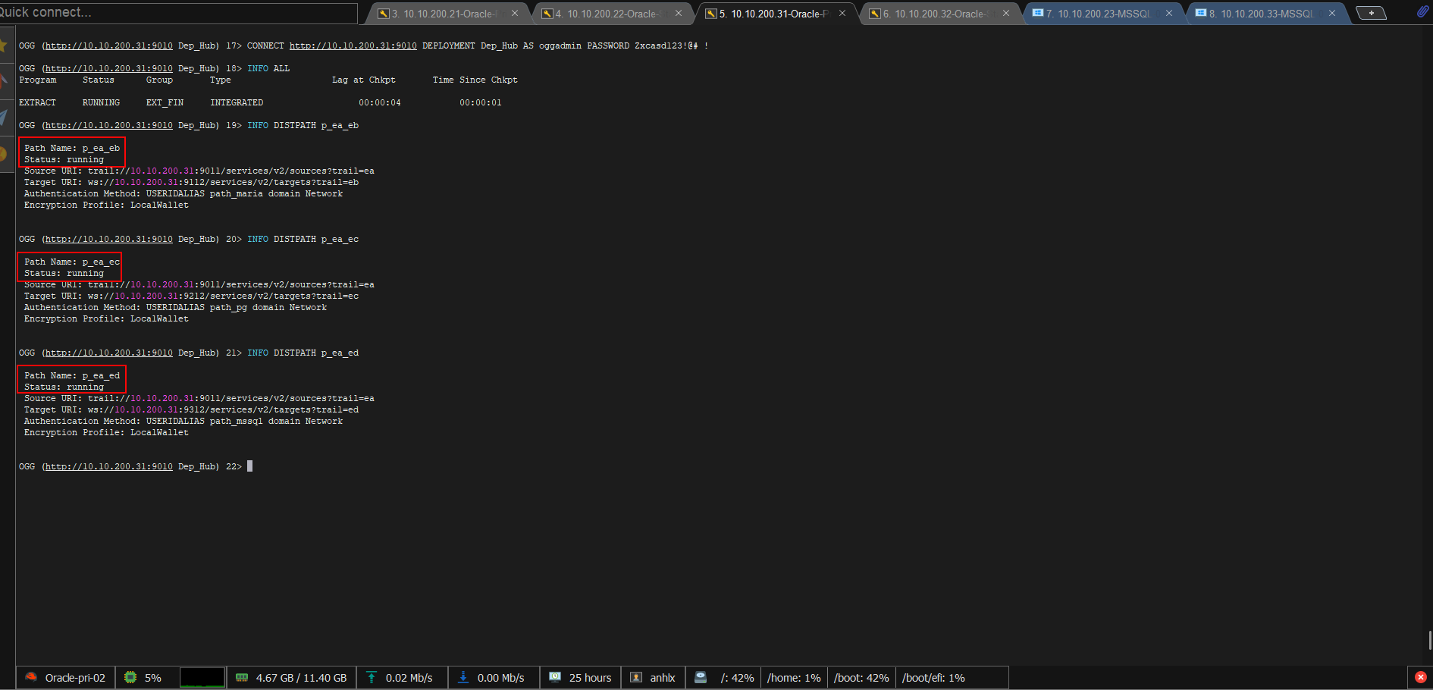Image resolution: width=1433 pixels, height=690 pixels.
Task: Close tab 7. 10.10.200.23-MSSQL
Action: pyautogui.click(x=1169, y=14)
